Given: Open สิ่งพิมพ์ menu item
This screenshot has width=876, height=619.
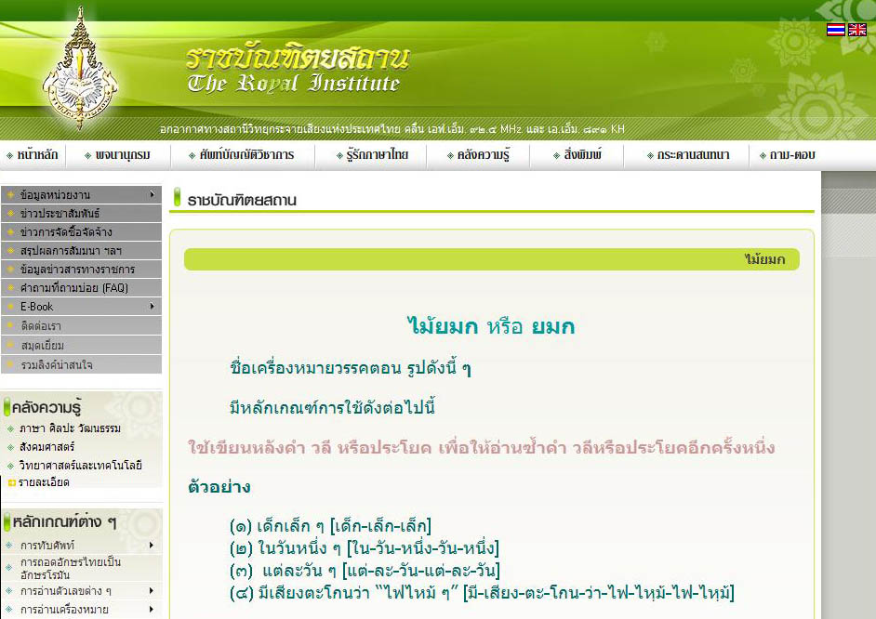Looking at the screenshot, I should (583, 154).
